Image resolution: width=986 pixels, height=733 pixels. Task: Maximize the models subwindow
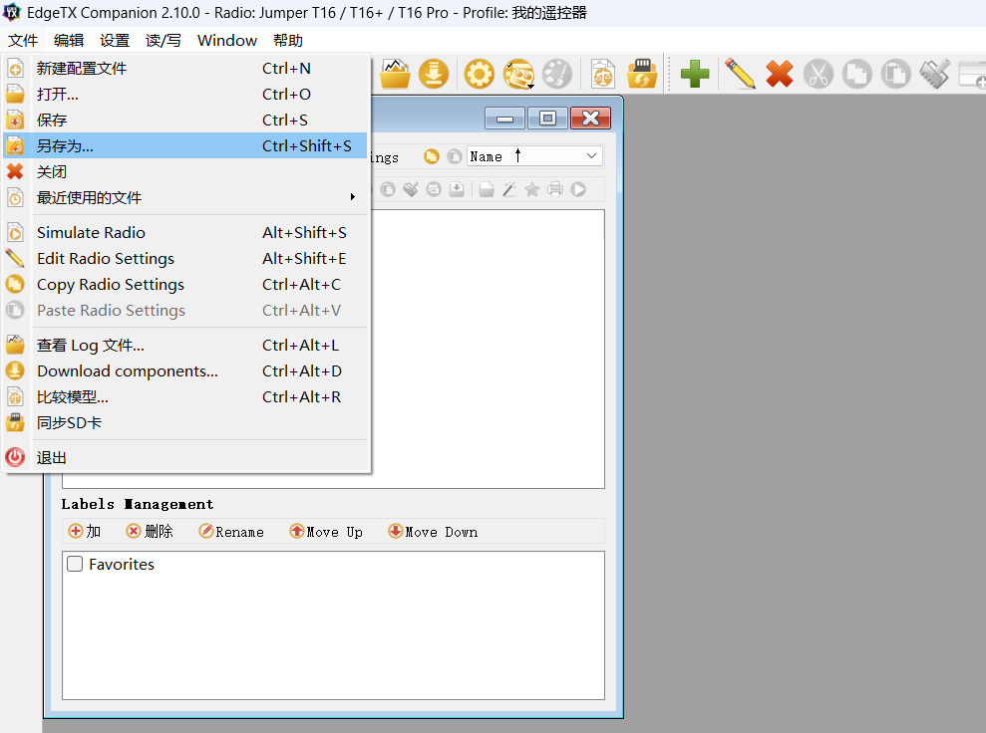547,119
